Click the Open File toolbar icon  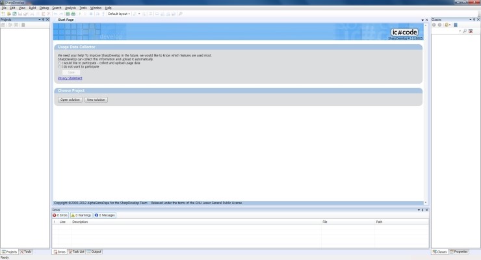pyautogui.click(x=9, y=14)
